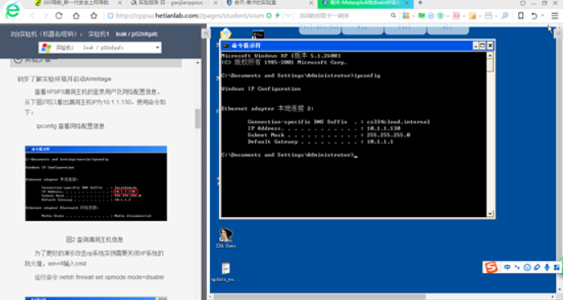Viewport: 564px width, 300px height.
Task: Click the remote desktop horizontal scrollbar
Action: coord(320,297)
